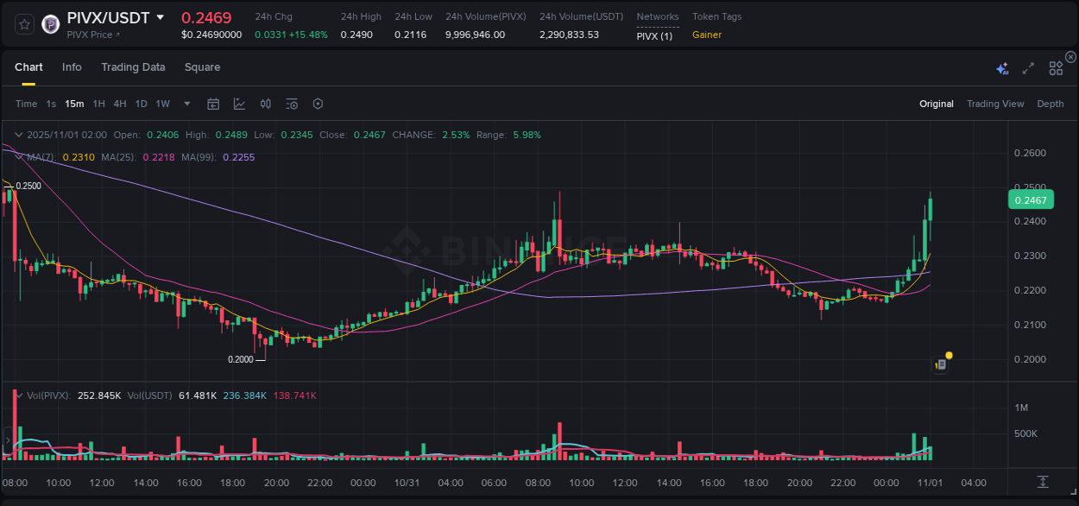Open the indicator settings list icon

pos(291,104)
